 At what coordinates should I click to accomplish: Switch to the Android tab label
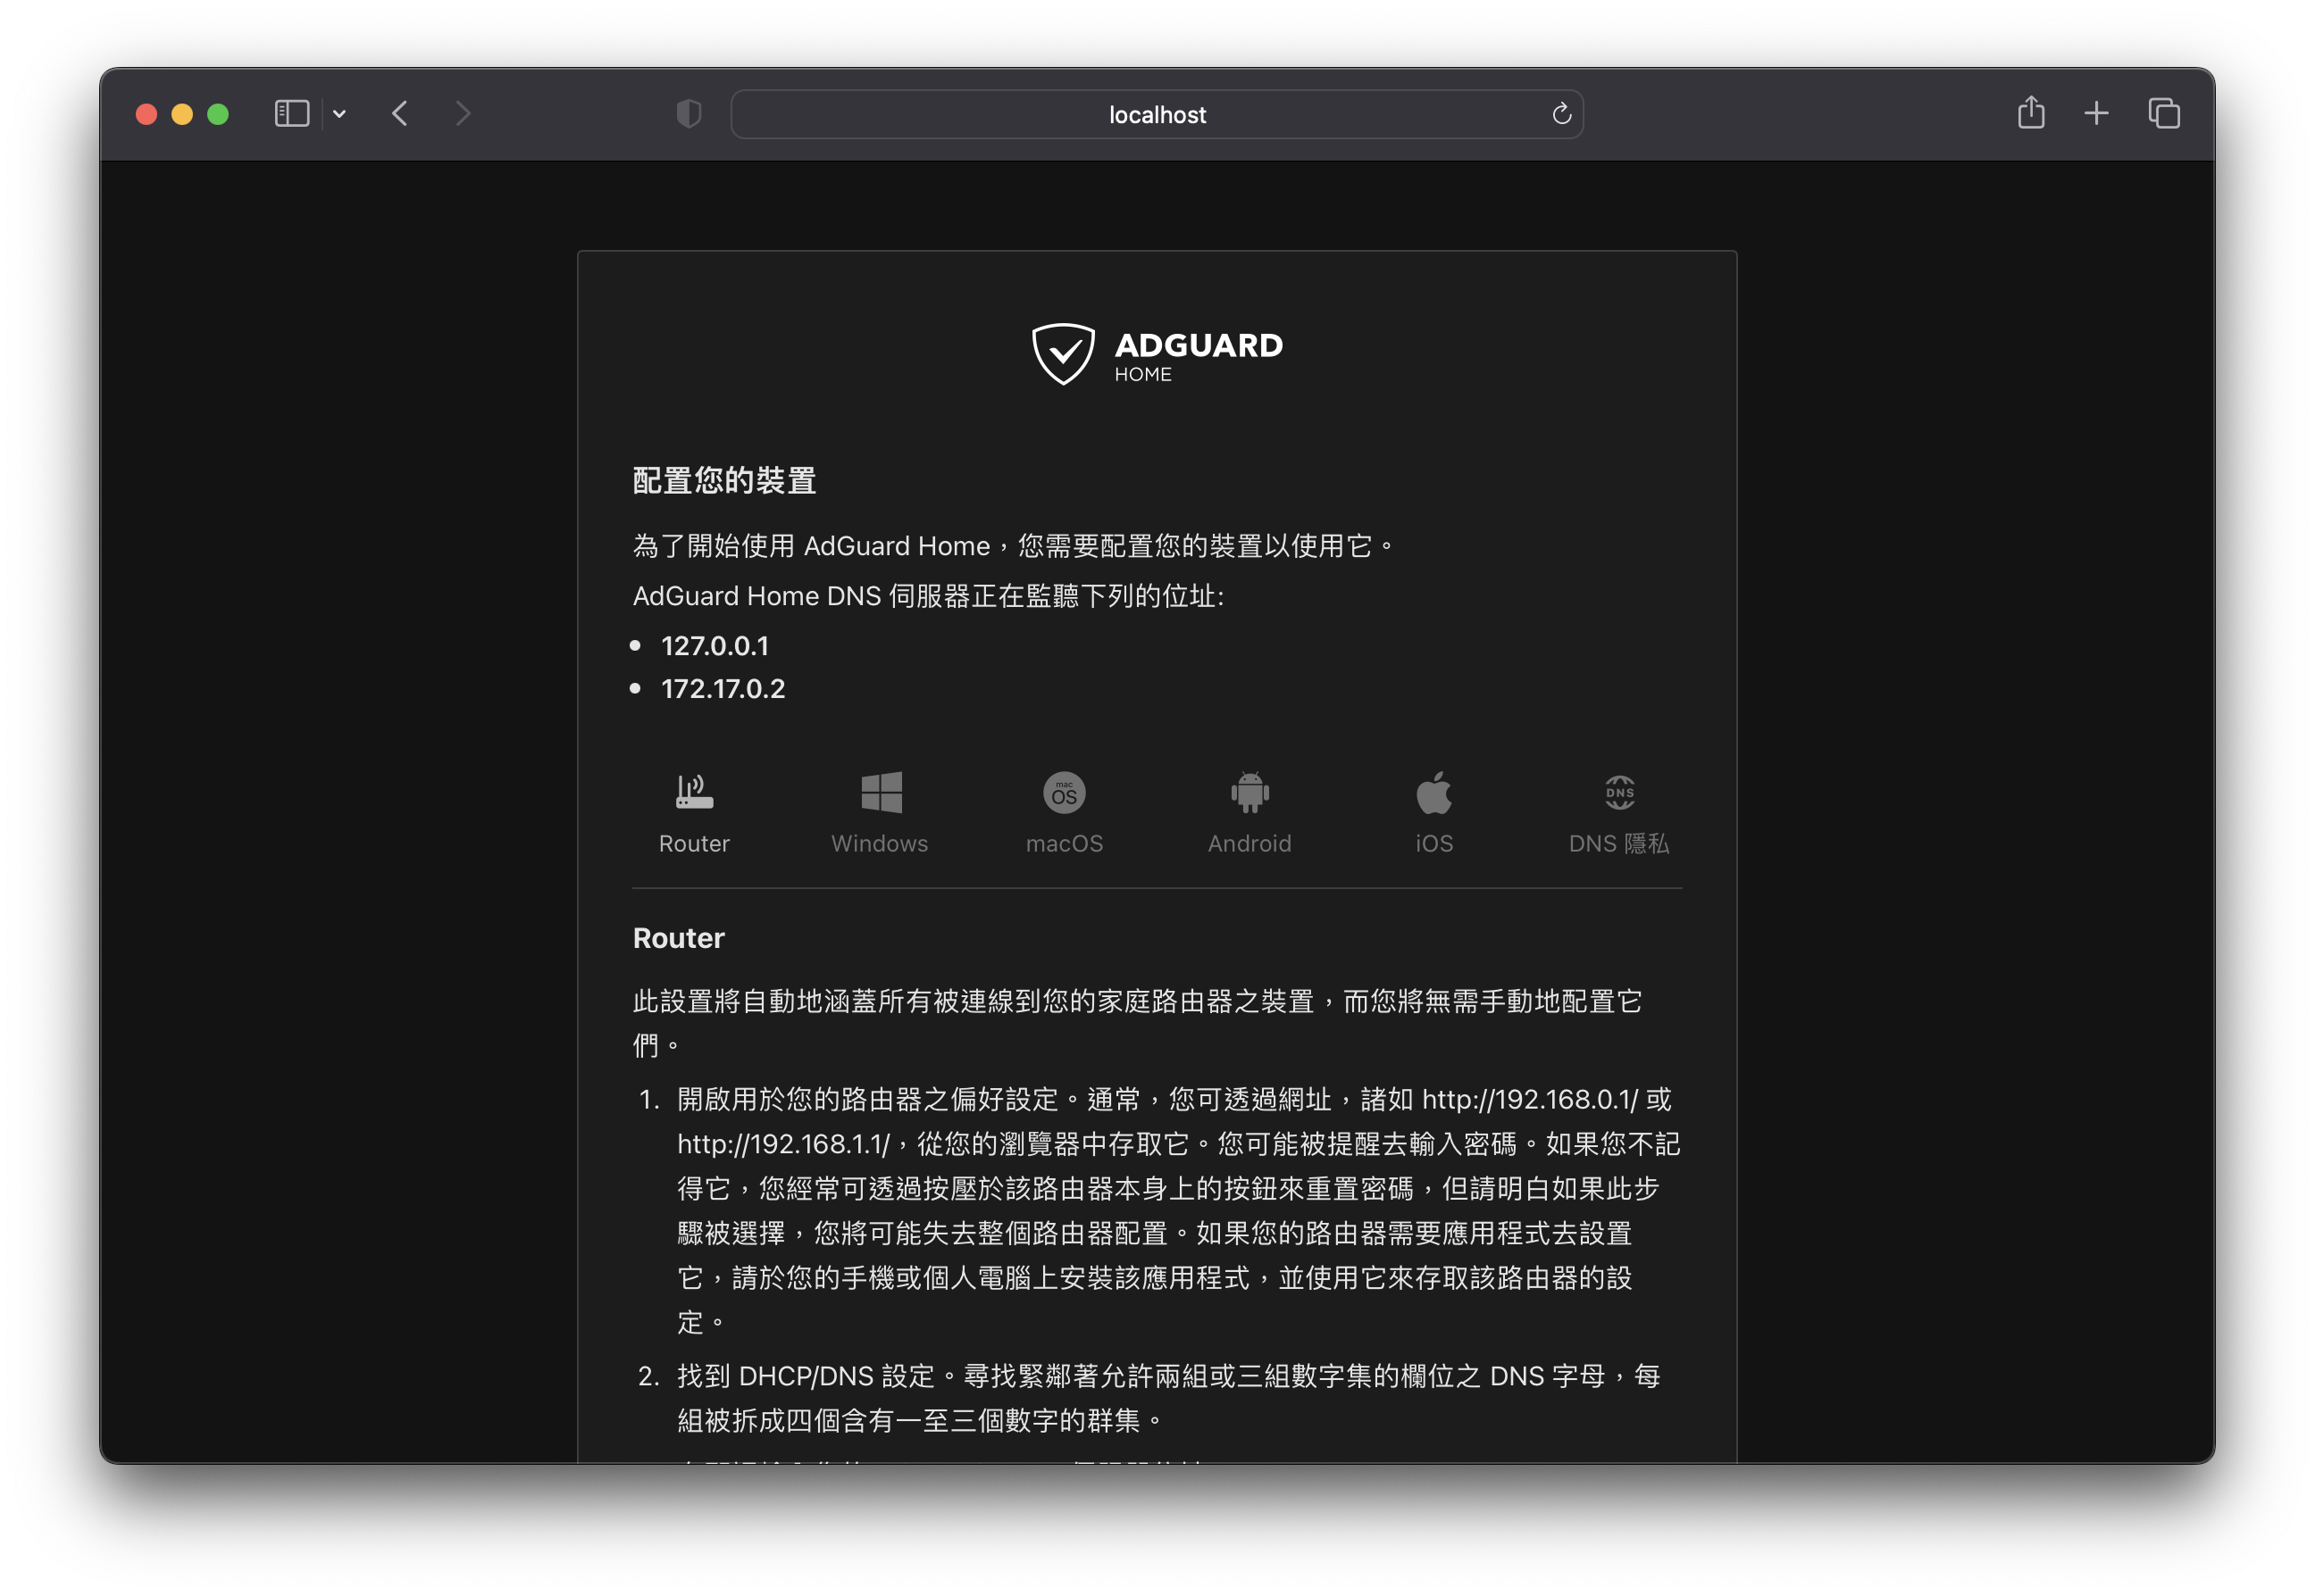pyautogui.click(x=1249, y=843)
